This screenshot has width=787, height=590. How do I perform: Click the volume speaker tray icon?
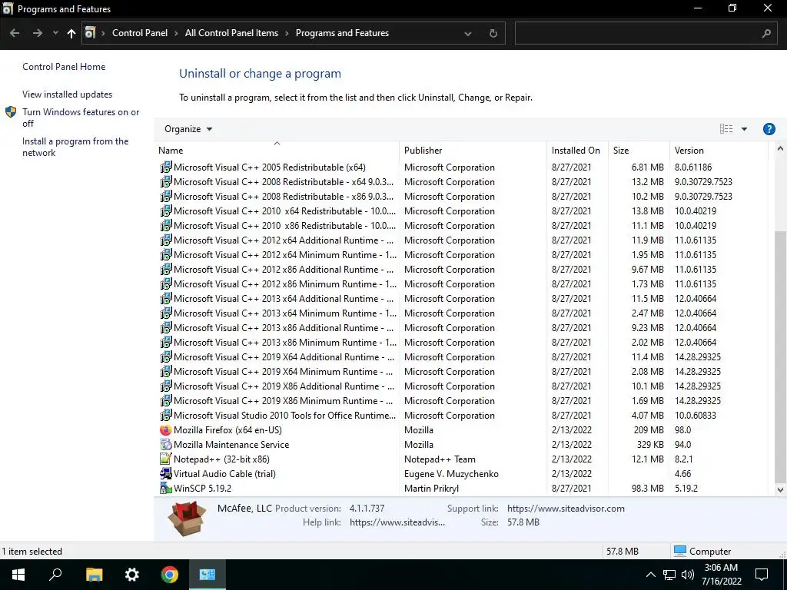point(688,575)
